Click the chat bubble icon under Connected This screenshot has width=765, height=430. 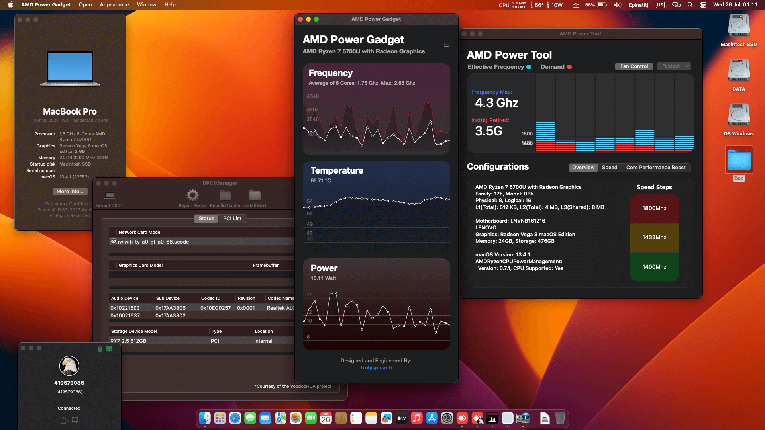pos(75,420)
